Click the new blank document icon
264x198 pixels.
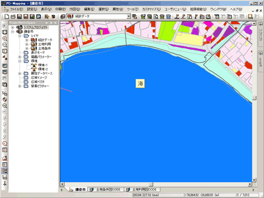7,16
